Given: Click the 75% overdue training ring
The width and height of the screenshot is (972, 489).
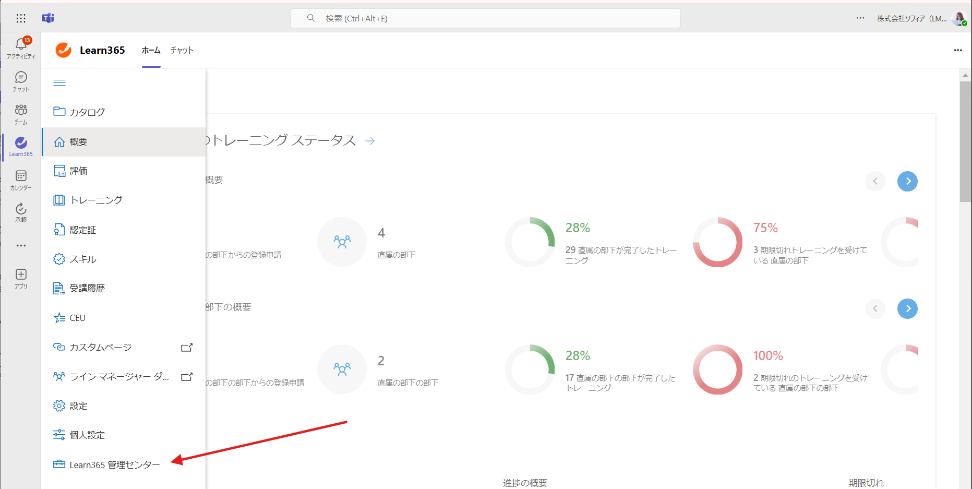Looking at the screenshot, I should point(718,242).
